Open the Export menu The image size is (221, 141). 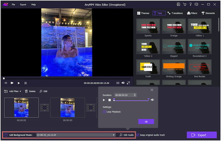23,4
